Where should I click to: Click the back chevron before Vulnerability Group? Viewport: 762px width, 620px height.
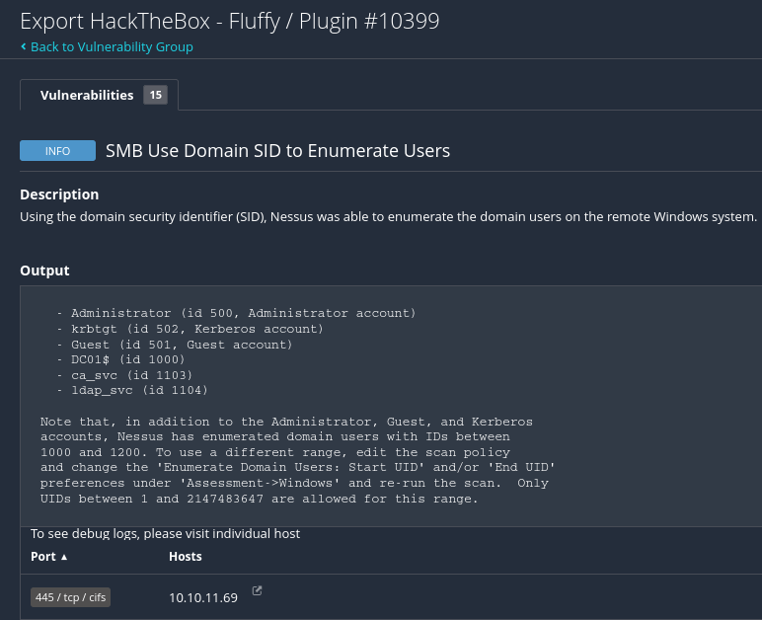[x=24, y=46]
